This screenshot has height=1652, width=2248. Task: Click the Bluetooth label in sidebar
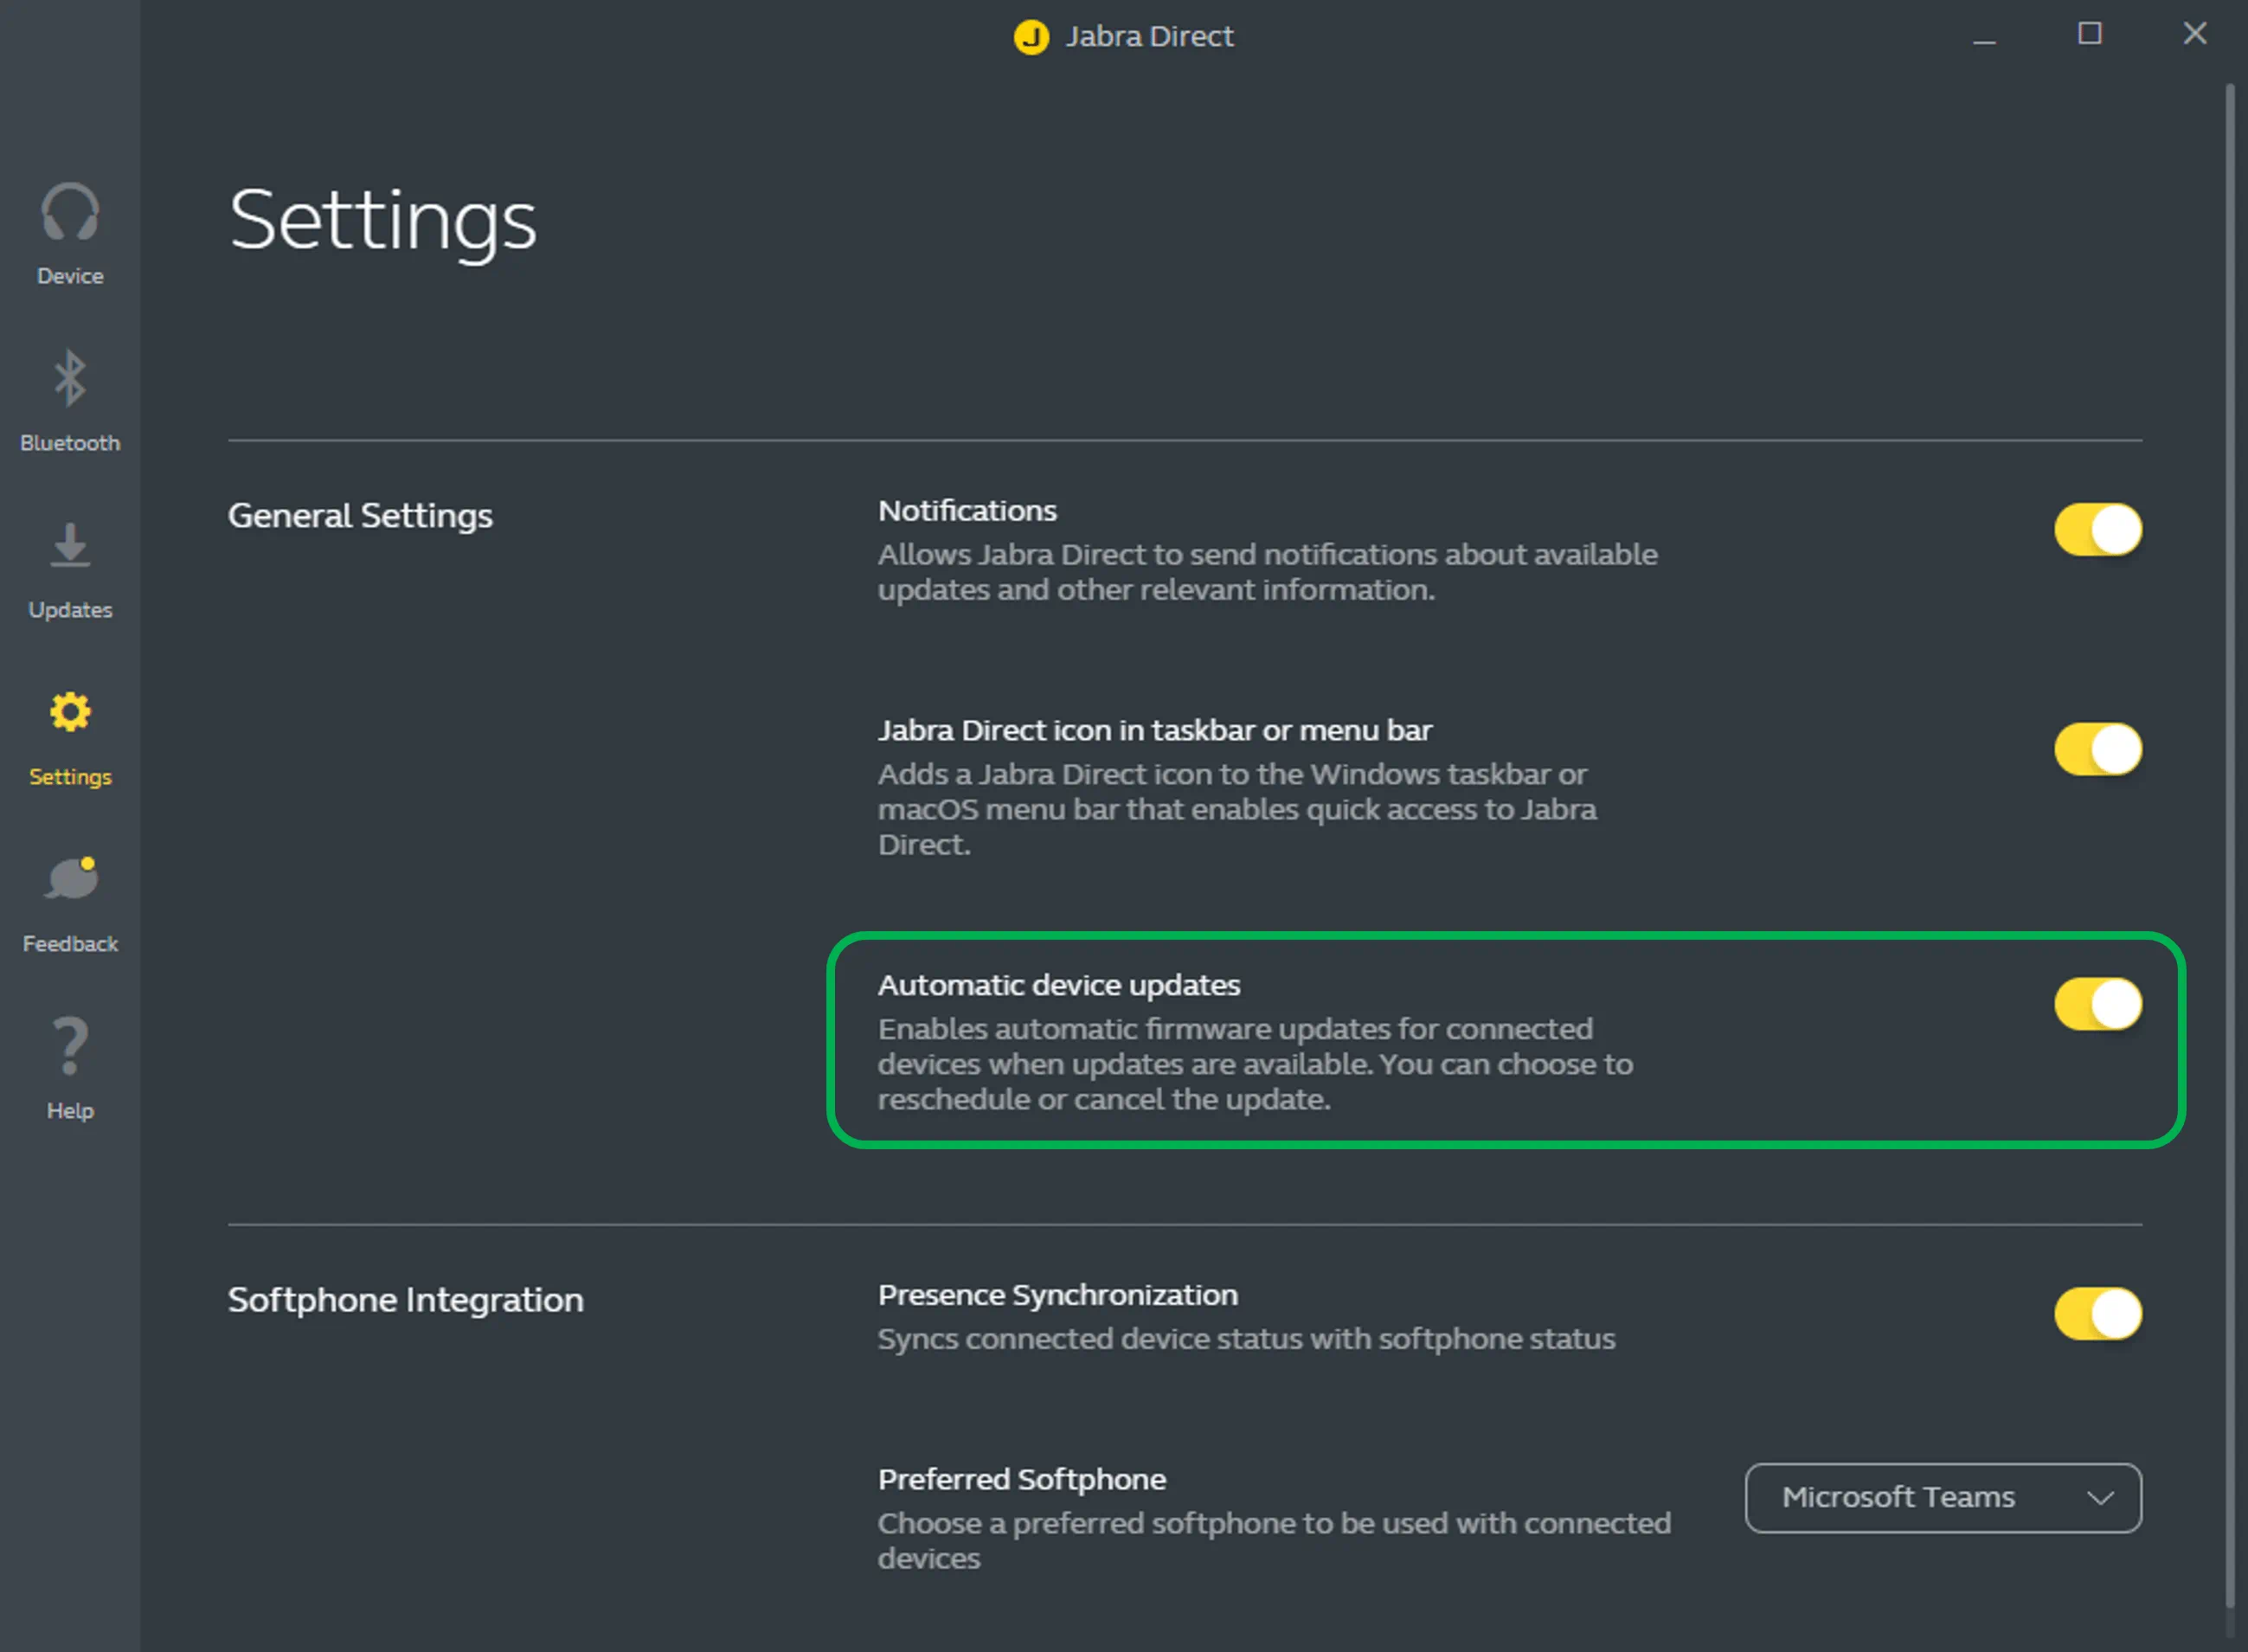(70, 443)
